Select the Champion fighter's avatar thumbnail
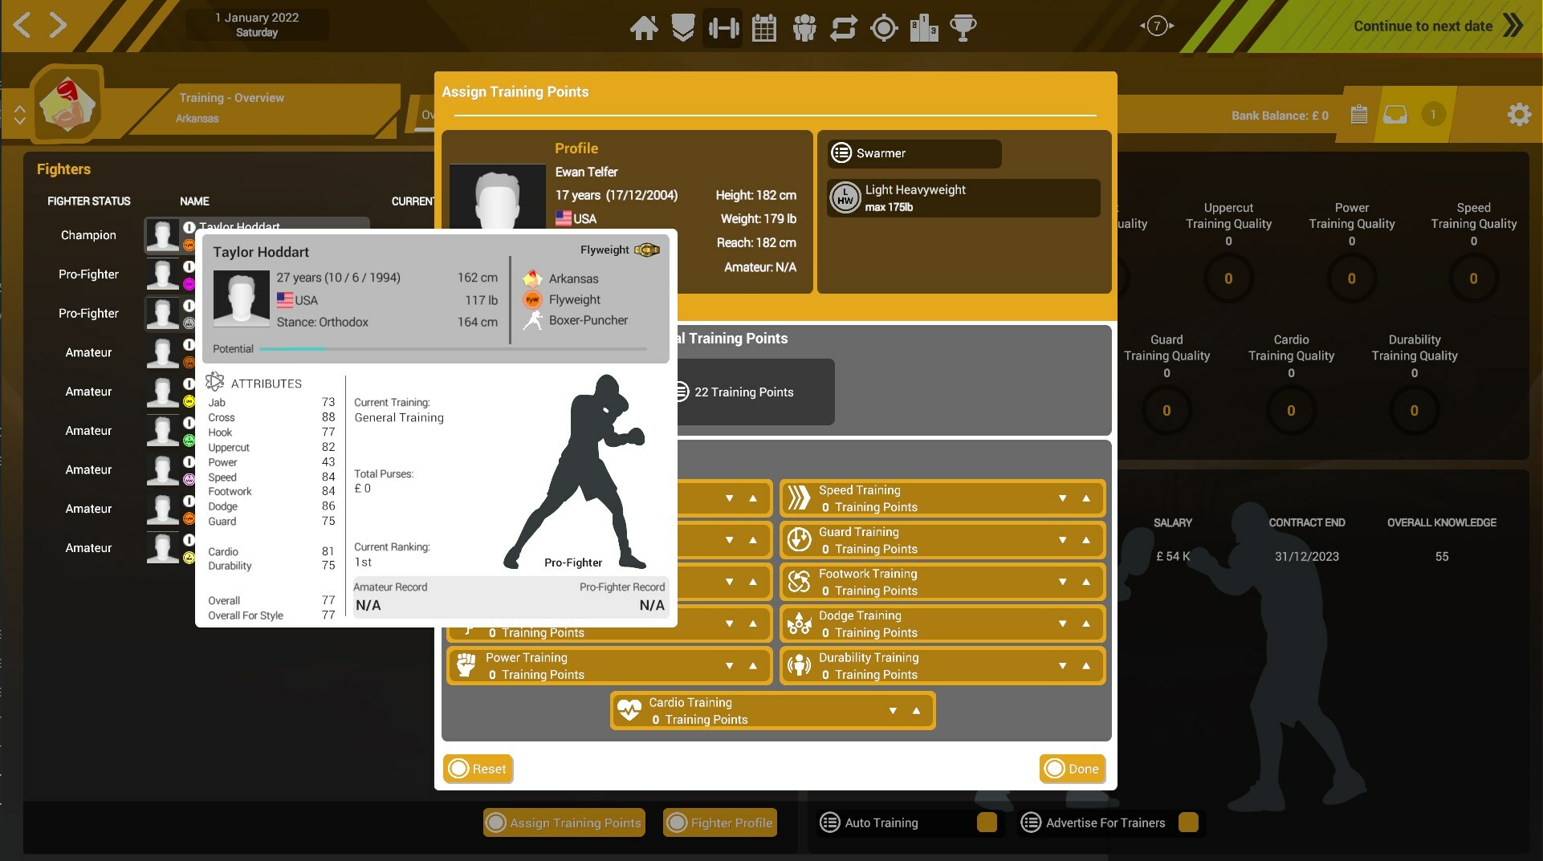Screen dimensions: 1543x861 point(162,235)
